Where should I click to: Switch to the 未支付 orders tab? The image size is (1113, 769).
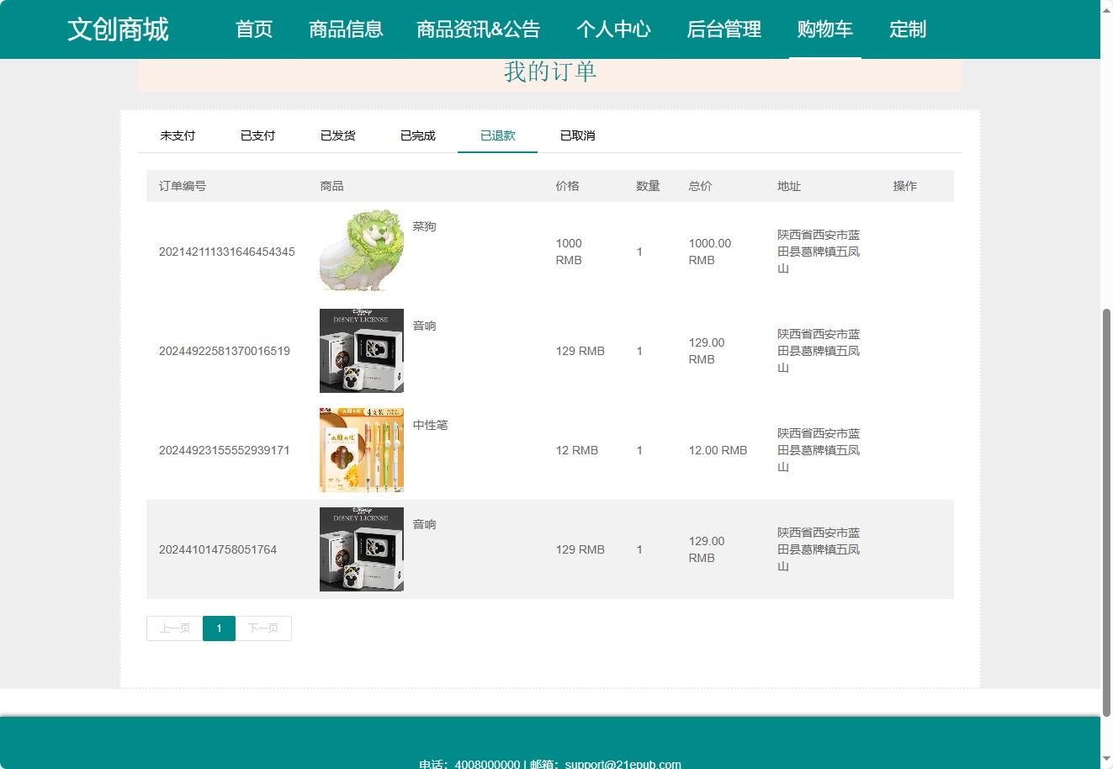point(178,135)
